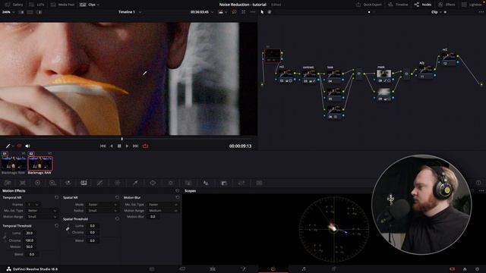Open the Curves palette
Screen dimensions: 486x273
(99, 183)
